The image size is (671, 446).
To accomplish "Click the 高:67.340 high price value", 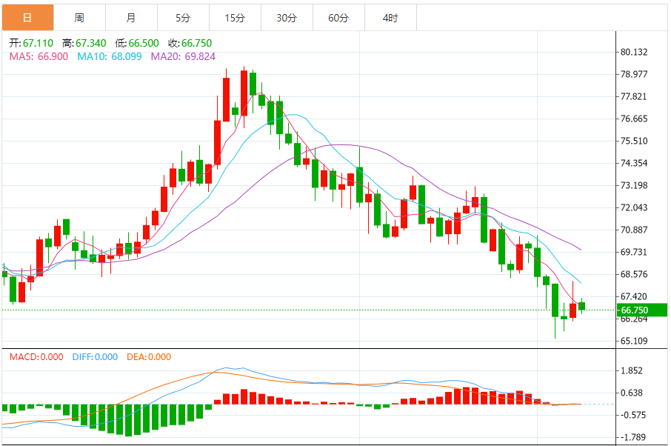I will tap(84, 43).
